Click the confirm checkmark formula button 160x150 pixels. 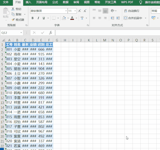coord(43,33)
